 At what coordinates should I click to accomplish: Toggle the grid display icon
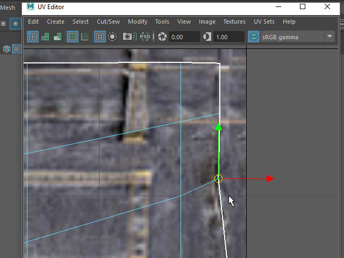point(99,37)
